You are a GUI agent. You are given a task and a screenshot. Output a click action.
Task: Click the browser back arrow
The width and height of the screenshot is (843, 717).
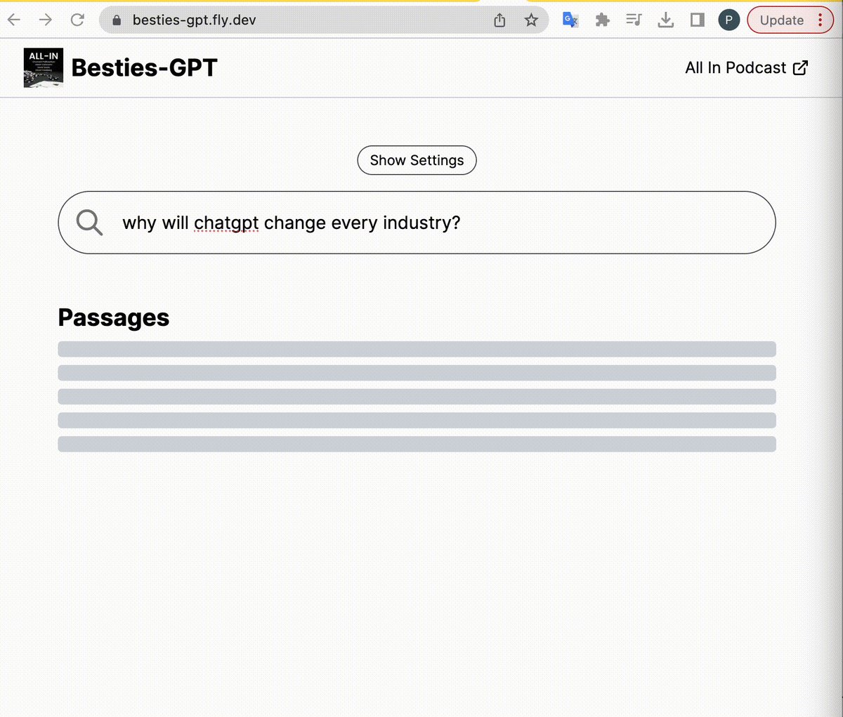tap(13, 20)
